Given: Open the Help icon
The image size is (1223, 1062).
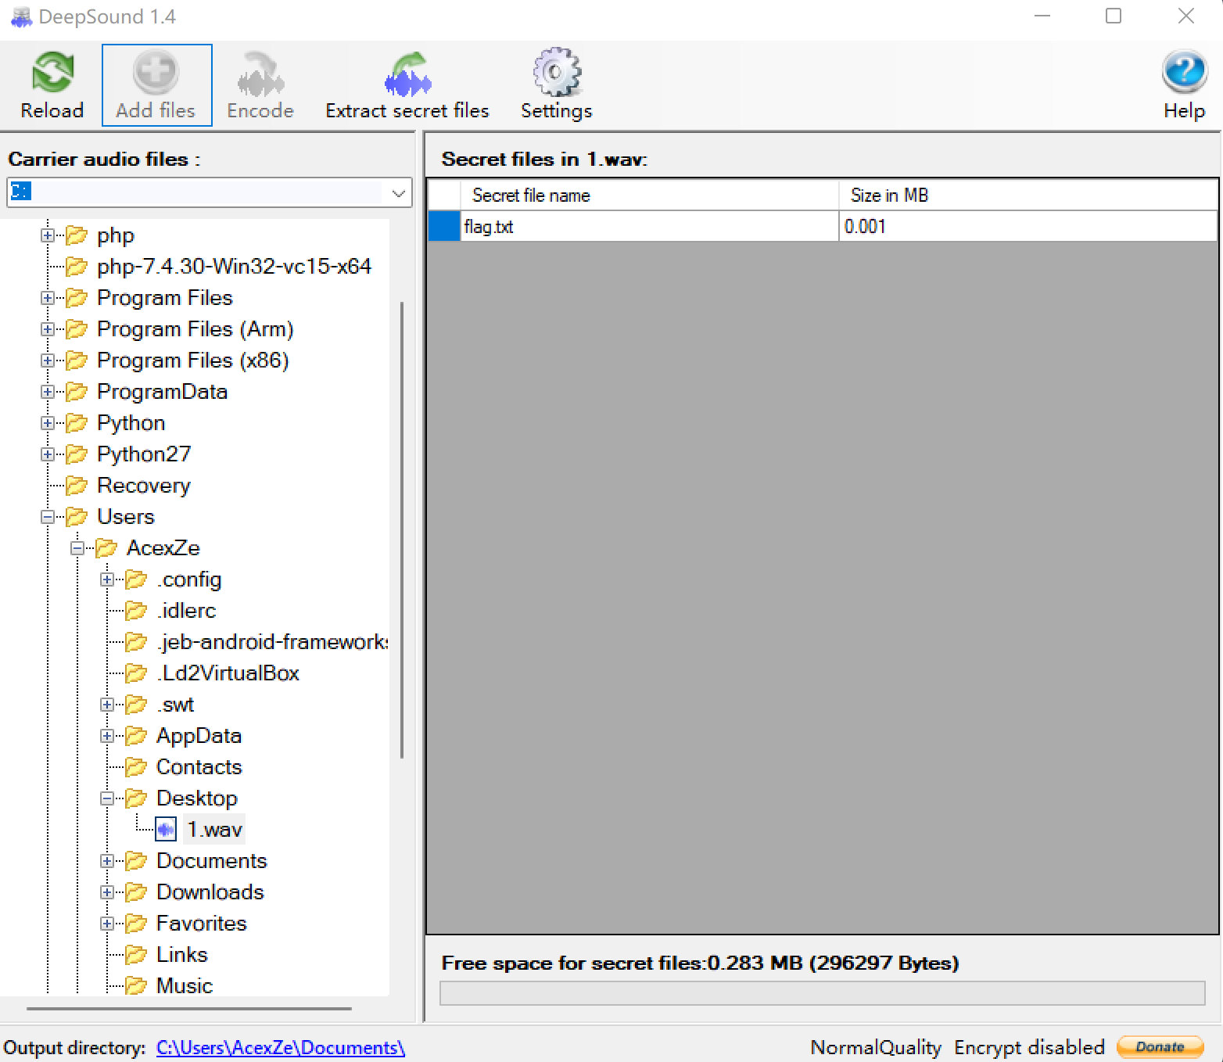Looking at the screenshot, I should point(1185,71).
